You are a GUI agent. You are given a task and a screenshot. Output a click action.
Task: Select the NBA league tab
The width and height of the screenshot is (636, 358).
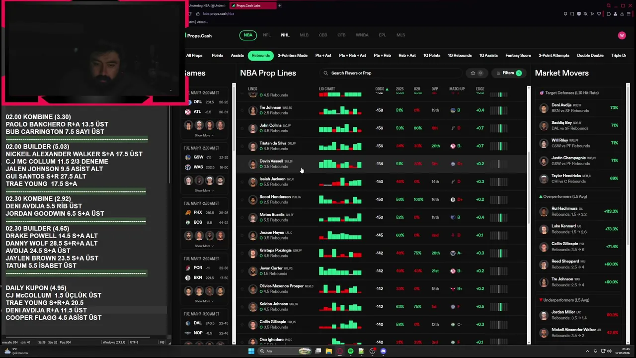(248, 35)
